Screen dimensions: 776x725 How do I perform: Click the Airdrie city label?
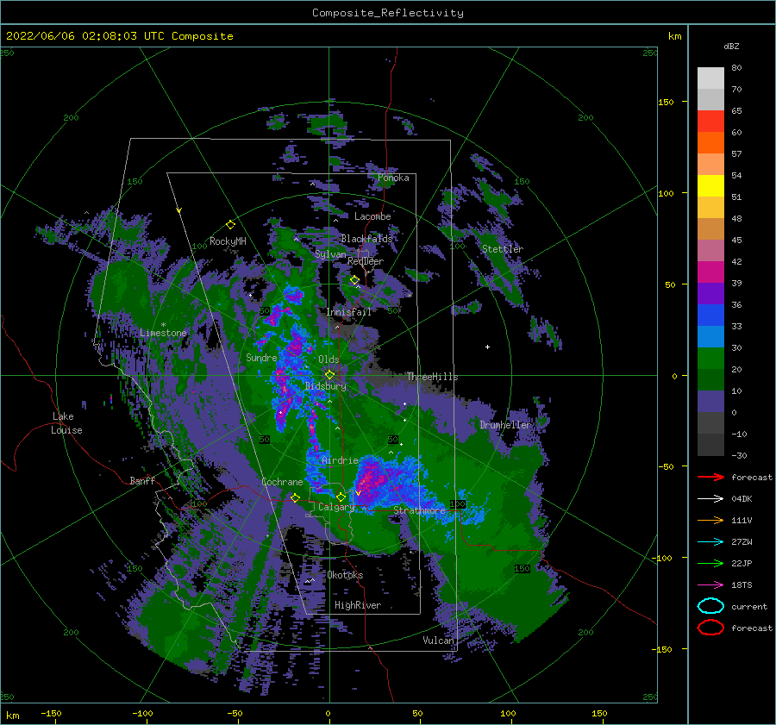pos(340,460)
